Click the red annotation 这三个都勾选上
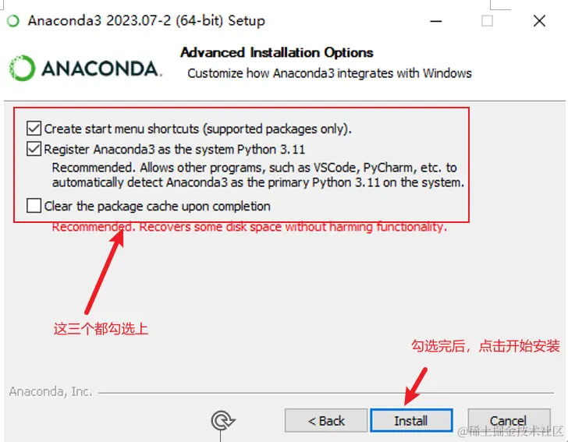 (101, 329)
